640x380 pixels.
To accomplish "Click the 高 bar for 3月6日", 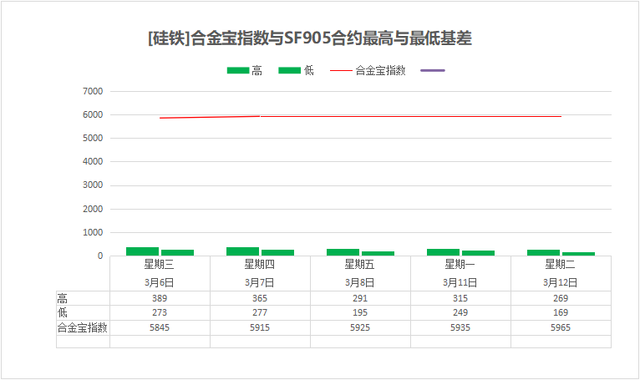I will coord(142,251).
